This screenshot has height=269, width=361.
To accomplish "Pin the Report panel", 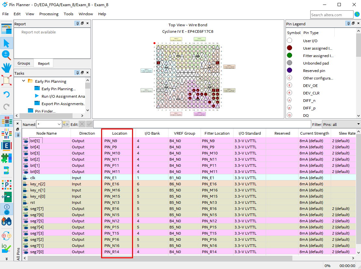I will [77, 23].
